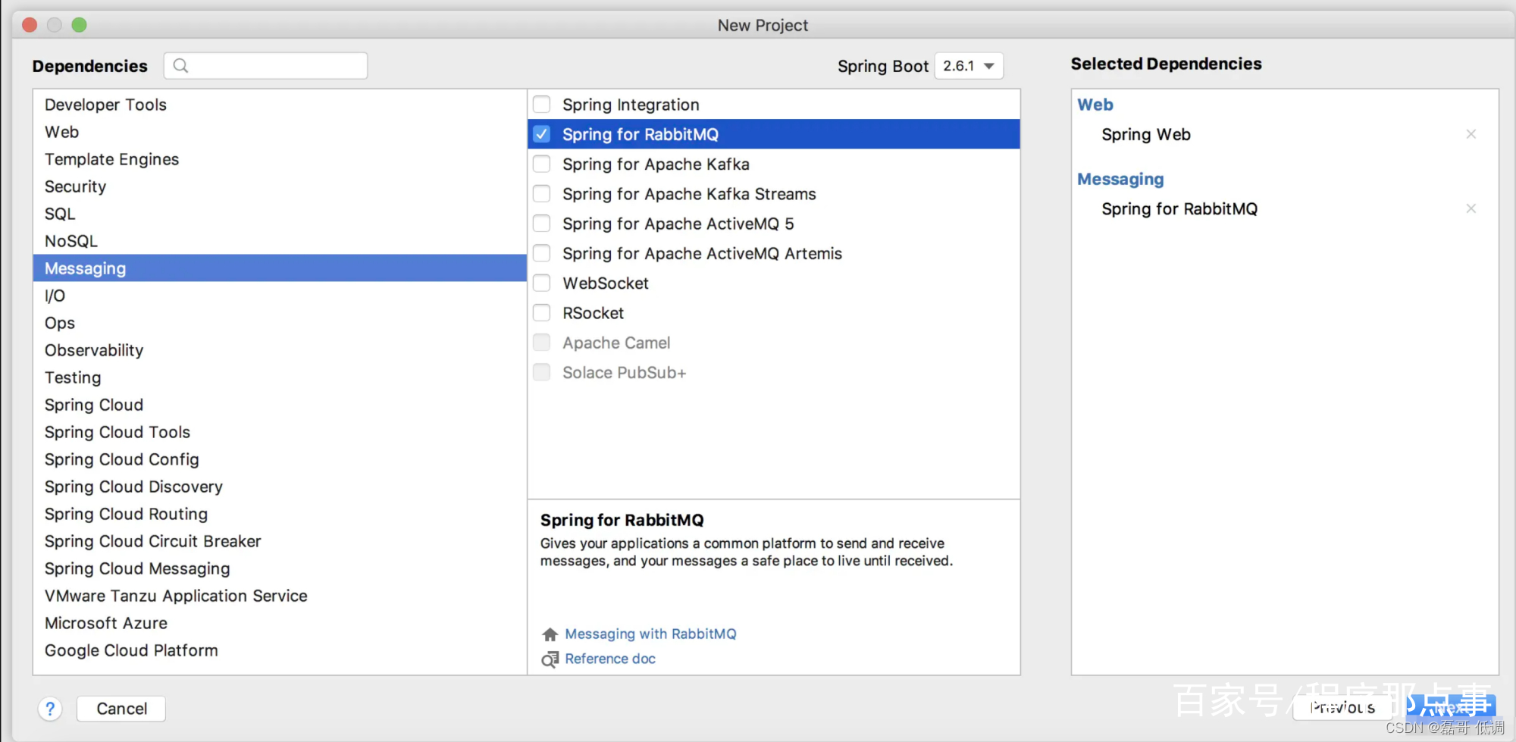The image size is (1516, 742).
Task: Click the green zoom window button
Action: [x=79, y=25]
